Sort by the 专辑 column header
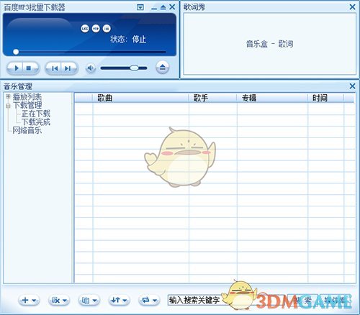Viewport: 360px width, 315px height. (272, 98)
